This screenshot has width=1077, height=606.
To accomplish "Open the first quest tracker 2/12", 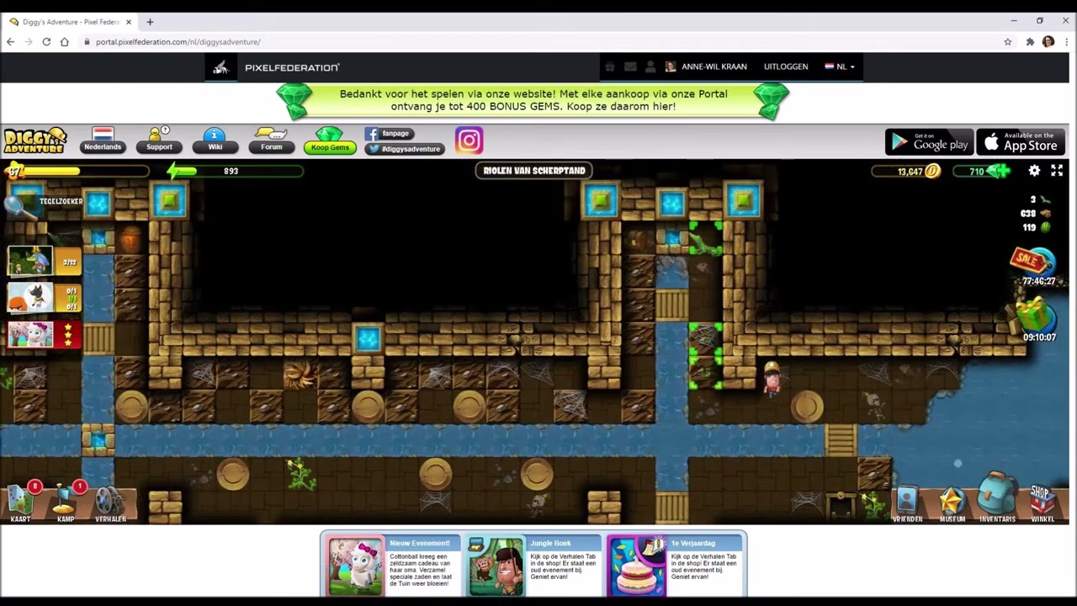I will [44, 262].
